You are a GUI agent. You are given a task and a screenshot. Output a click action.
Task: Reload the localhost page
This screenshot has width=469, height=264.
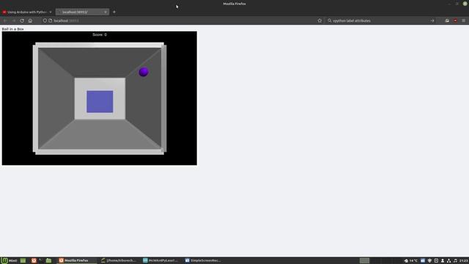[x=22, y=21]
